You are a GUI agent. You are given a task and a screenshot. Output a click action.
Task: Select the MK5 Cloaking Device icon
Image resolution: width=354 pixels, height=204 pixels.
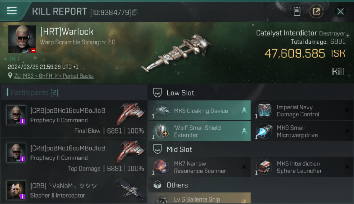(x=161, y=110)
